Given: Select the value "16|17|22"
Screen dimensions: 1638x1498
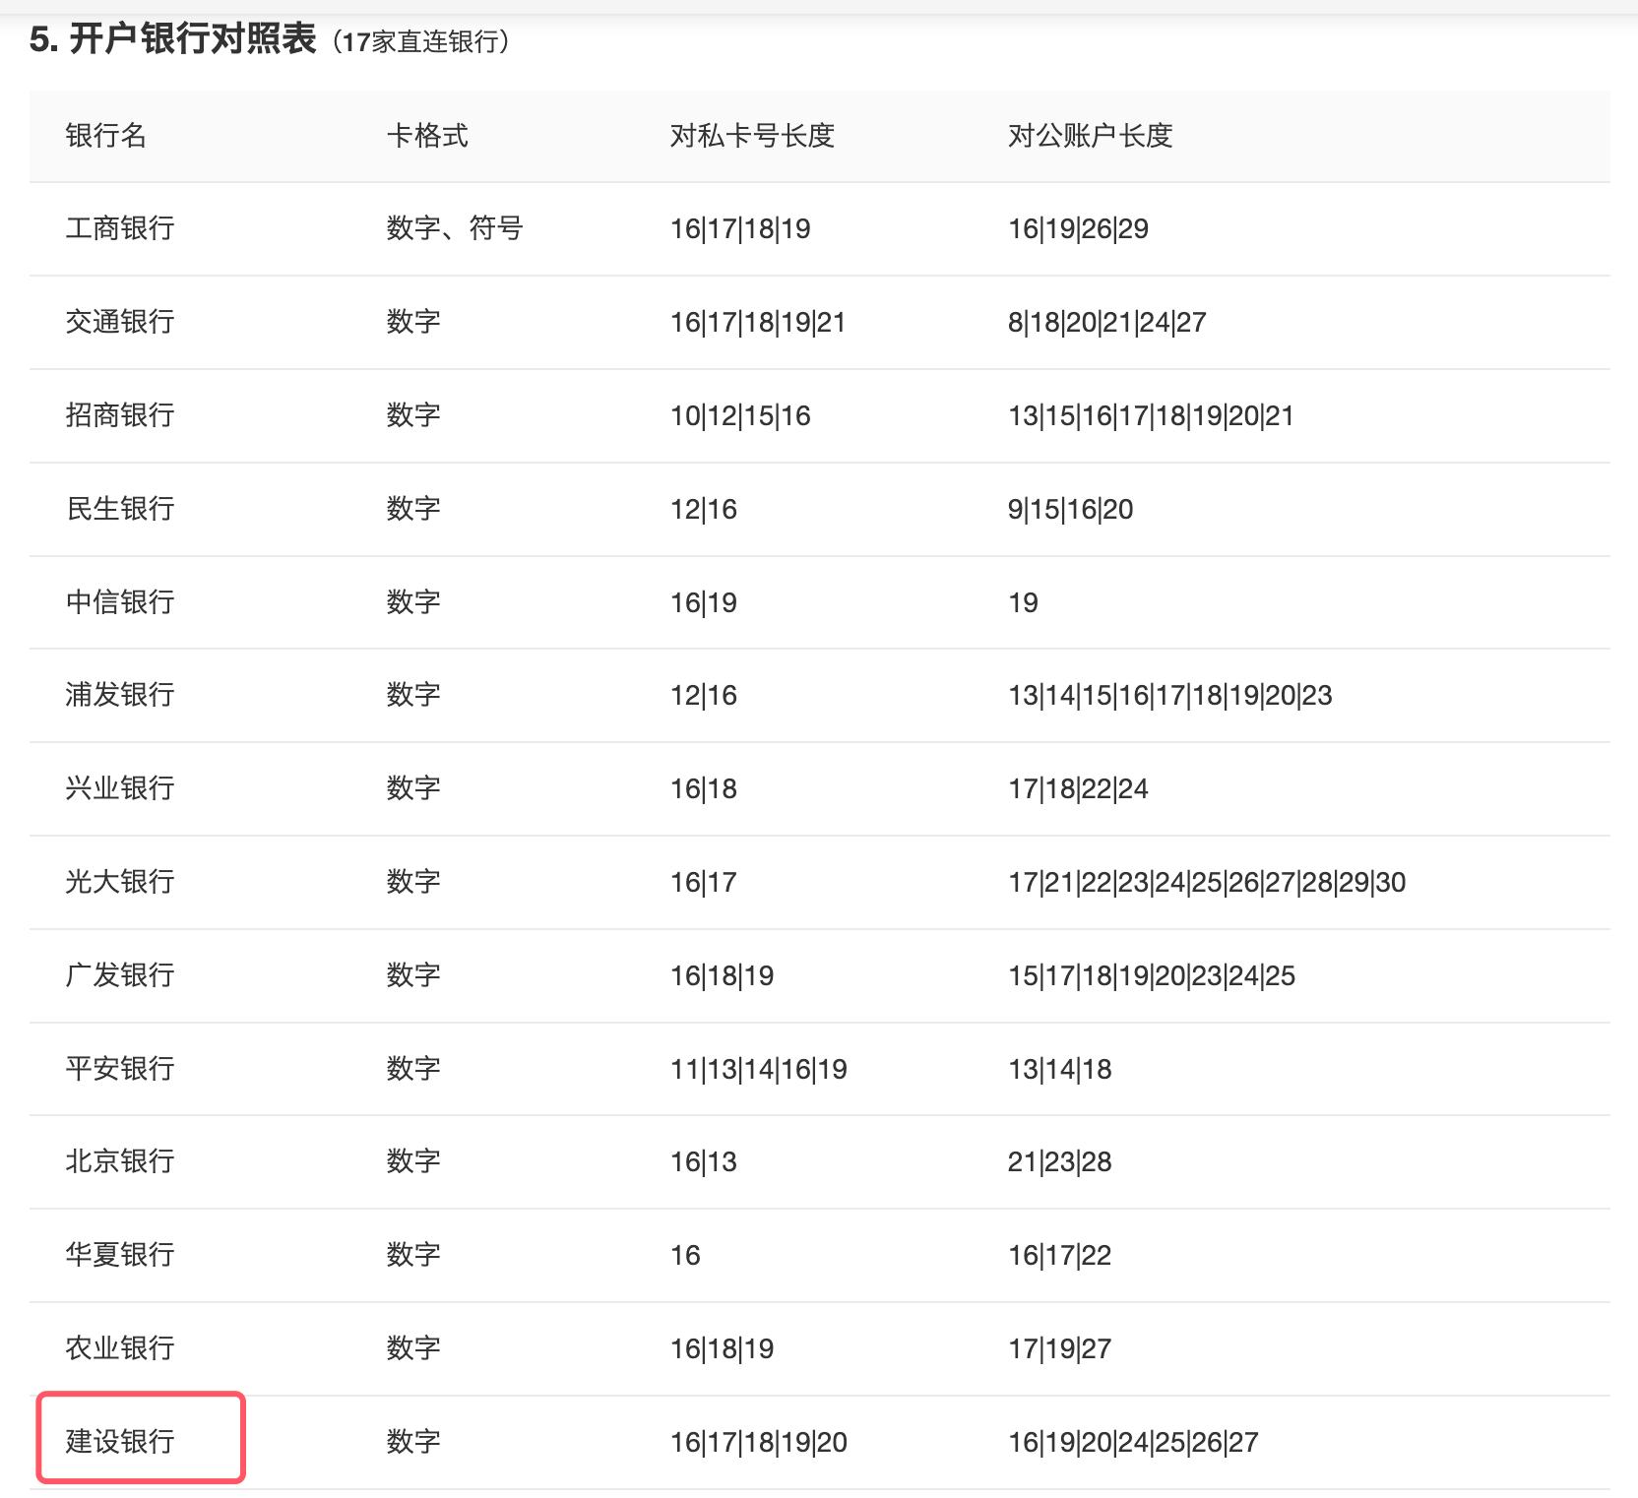Looking at the screenshot, I should click(x=1060, y=1256).
